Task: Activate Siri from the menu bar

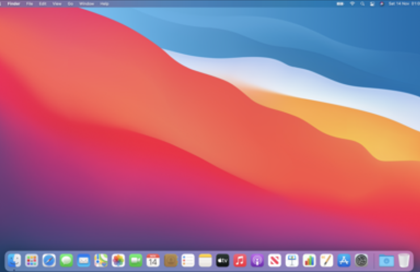Action: pos(382,4)
